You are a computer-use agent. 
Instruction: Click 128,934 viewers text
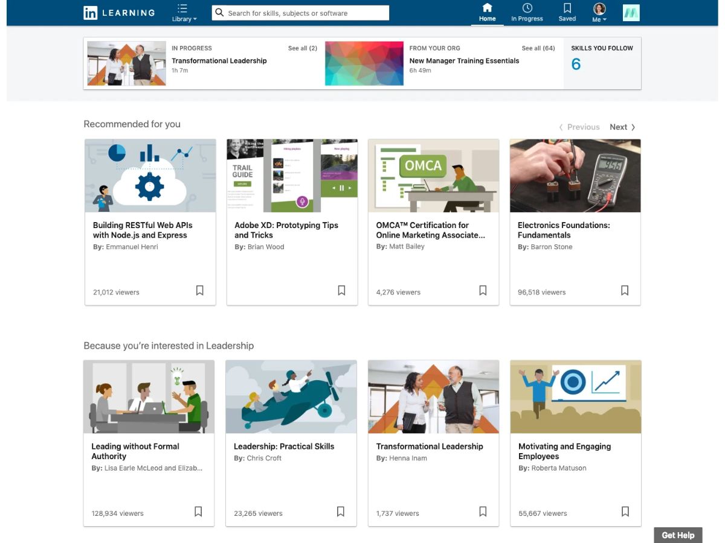pyautogui.click(x=118, y=513)
